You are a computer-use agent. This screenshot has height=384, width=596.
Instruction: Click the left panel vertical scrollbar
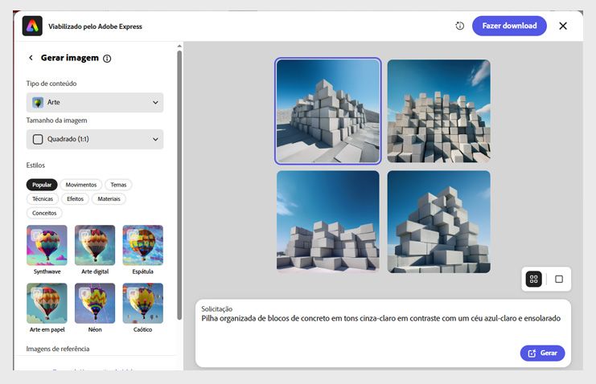179,186
